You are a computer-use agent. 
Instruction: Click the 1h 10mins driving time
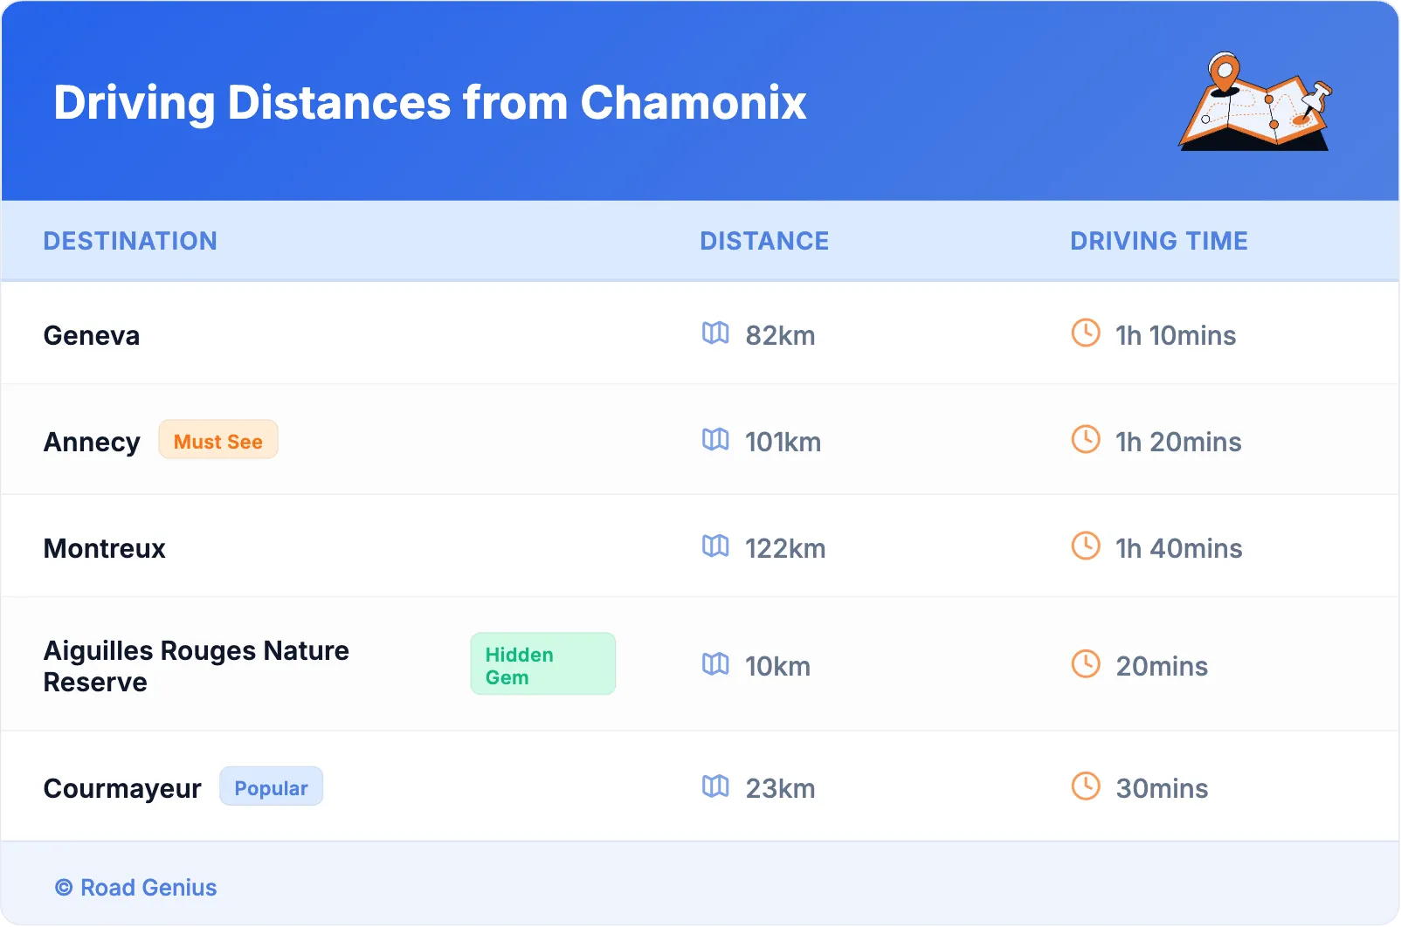[x=1176, y=336]
